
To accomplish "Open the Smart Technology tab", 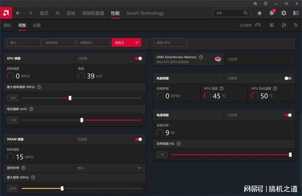I will (x=145, y=13).
